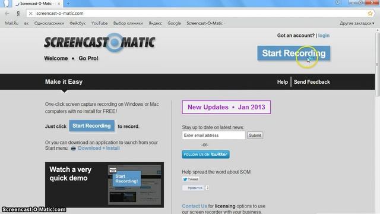Click Send Feedback
This screenshot has height=214, width=380.
(312, 82)
